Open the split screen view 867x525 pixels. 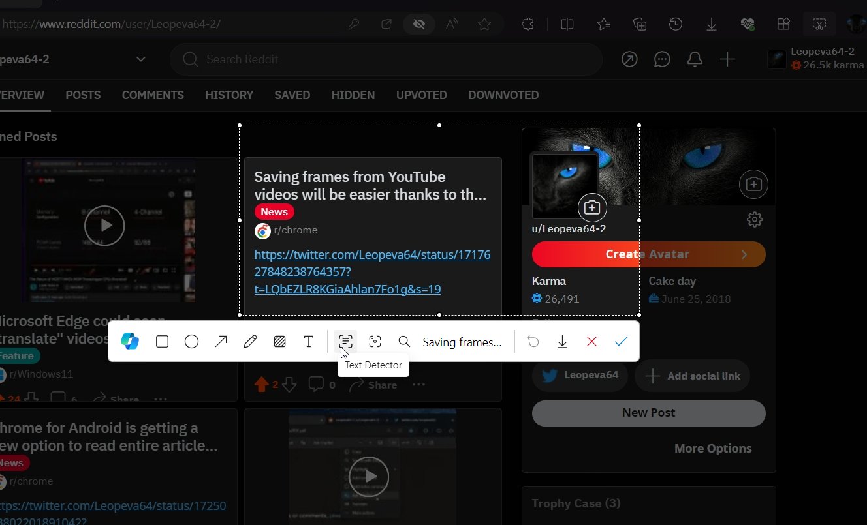567,24
